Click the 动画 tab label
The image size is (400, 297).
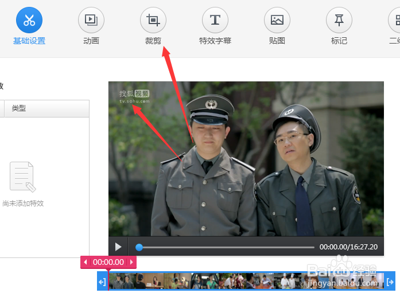[91, 41]
